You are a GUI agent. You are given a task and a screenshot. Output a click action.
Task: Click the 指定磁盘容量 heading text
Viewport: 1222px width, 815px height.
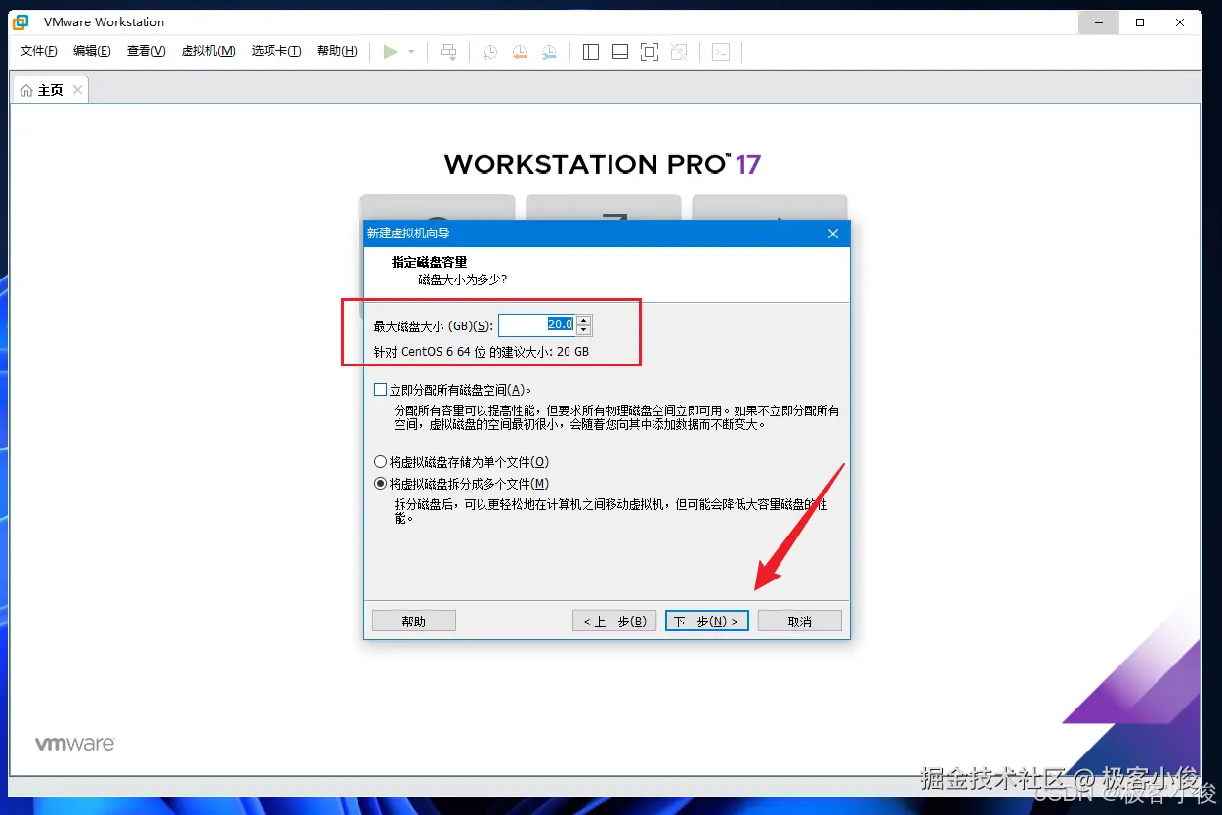tap(430, 262)
